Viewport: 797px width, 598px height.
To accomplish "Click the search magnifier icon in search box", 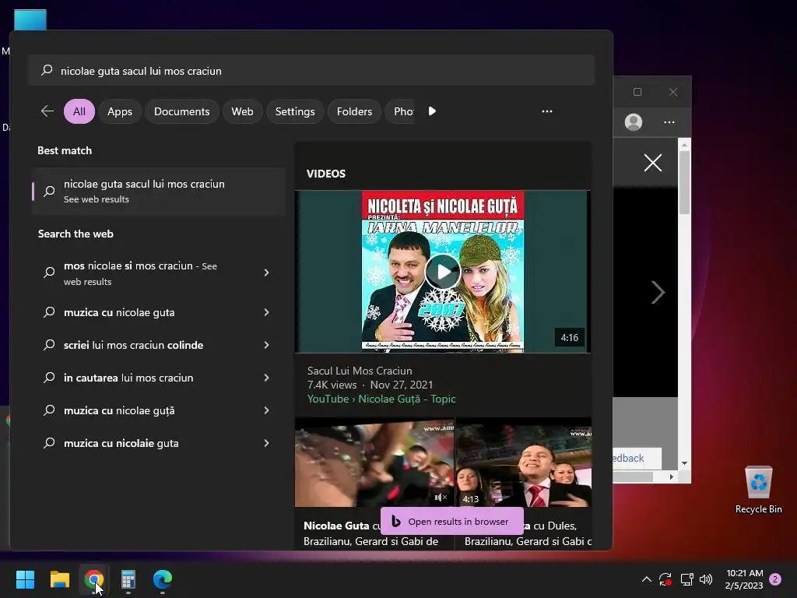I will pyautogui.click(x=47, y=70).
